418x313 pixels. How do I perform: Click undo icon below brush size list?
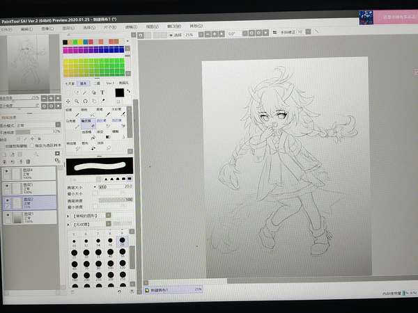tap(119, 291)
